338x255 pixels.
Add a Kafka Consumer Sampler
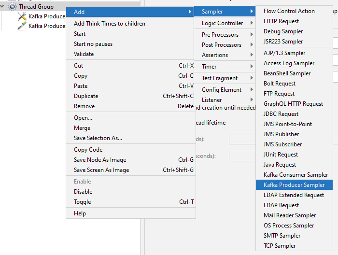click(x=296, y=175)
